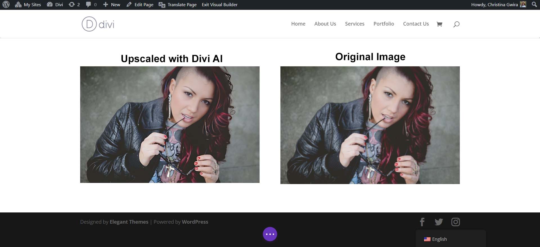540x247 pixels.
Task: Select the Upscaled with Divi AI image
Action: (170, 124)
